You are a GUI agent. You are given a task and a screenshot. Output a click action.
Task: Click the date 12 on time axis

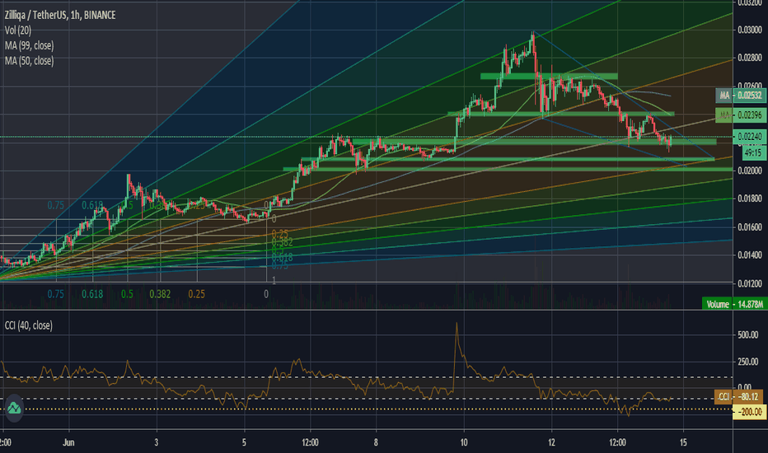[551, 442]
